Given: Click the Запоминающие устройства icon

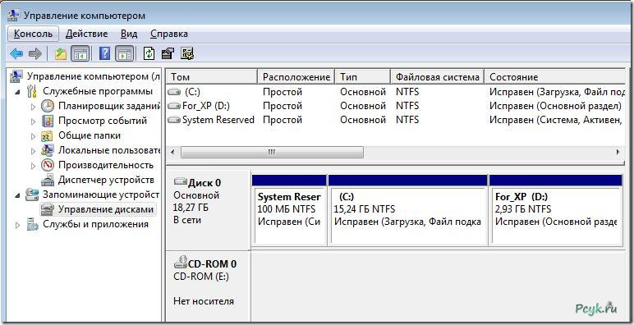Looking at the screenshot, I should [32, 195].
